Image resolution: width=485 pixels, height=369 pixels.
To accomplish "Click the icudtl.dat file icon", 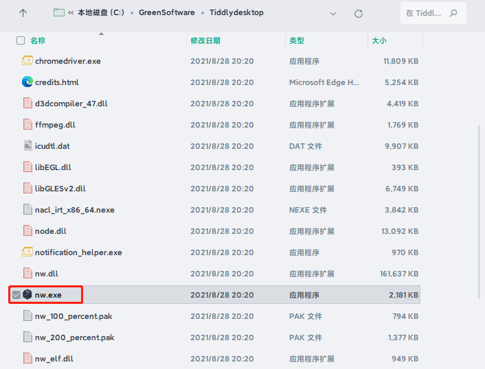I will click(x=27, y=145).
